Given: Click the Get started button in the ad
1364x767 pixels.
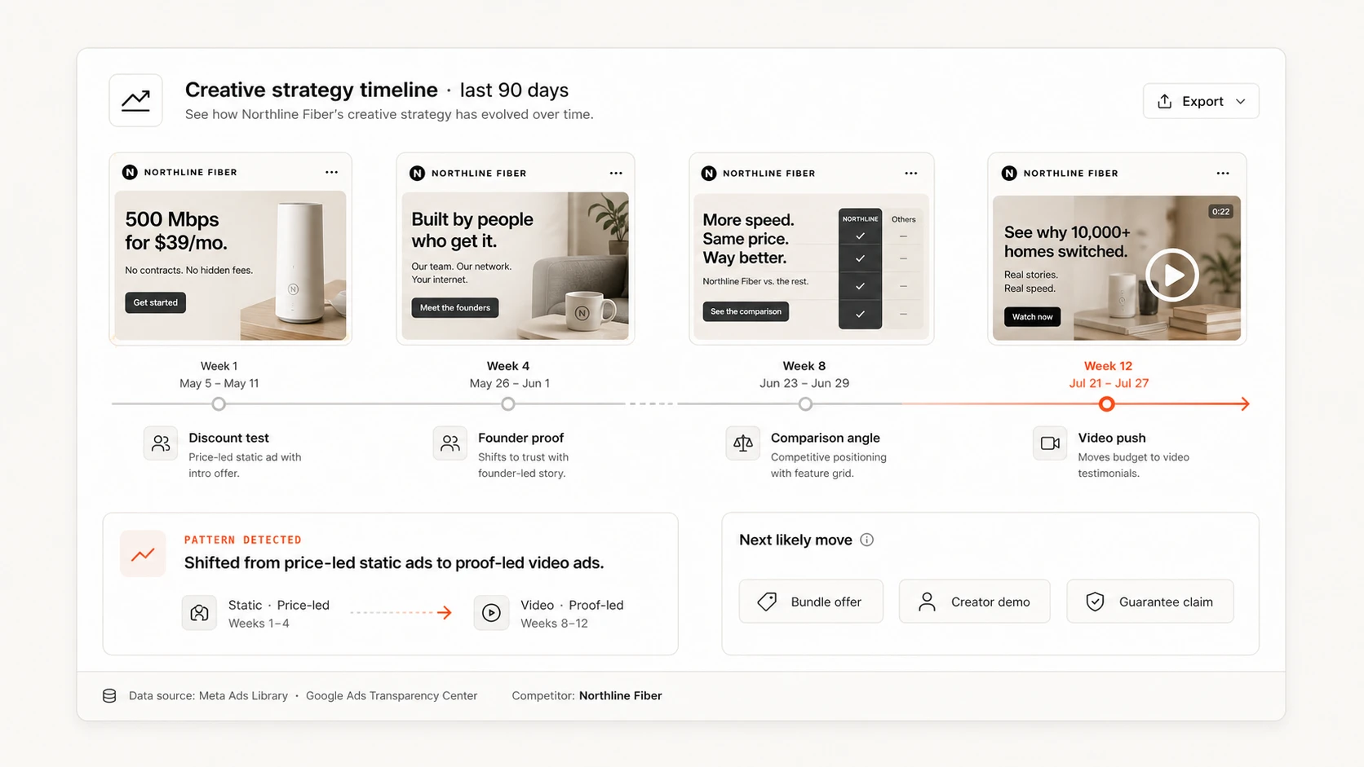Looking at the screenshot, I should [x=155, y=302].
